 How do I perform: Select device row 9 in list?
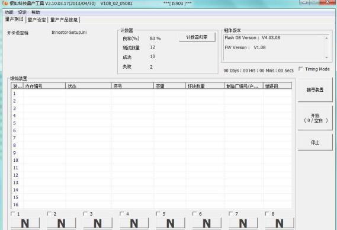tap(151, 153)
